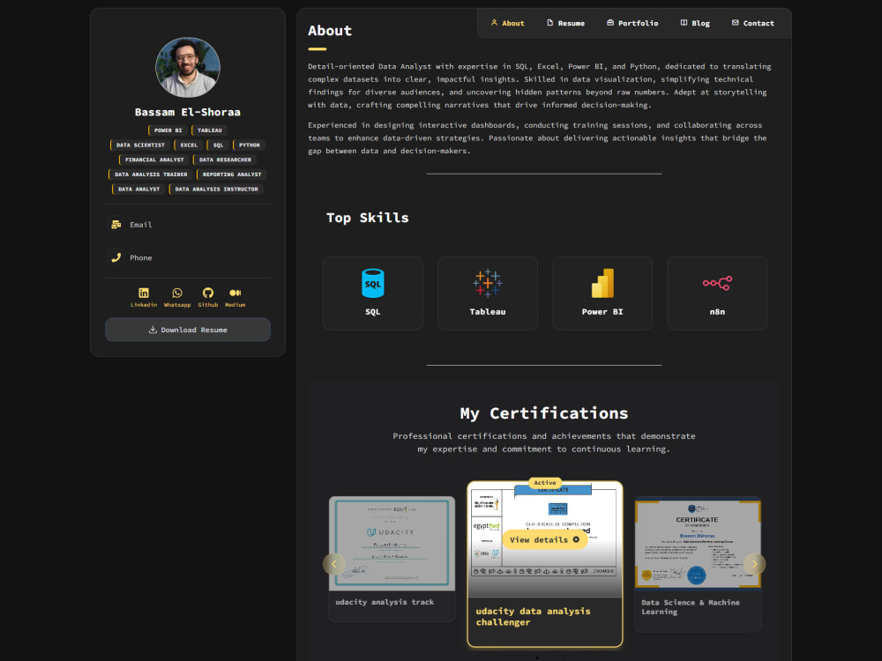Click the udacity data analysis challenger title
This screenshot has width=882, height=661.
point(534,617)
